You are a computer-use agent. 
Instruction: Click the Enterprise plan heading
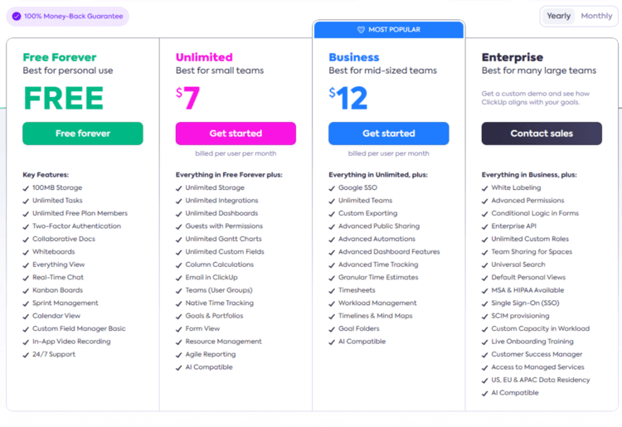click(513, 57)
